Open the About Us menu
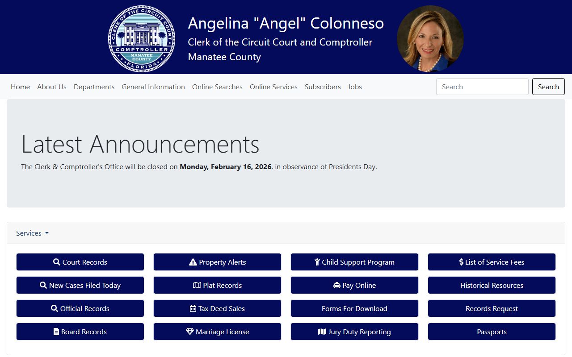The width and height of the screenshot is (572, 357). point(52,87)
